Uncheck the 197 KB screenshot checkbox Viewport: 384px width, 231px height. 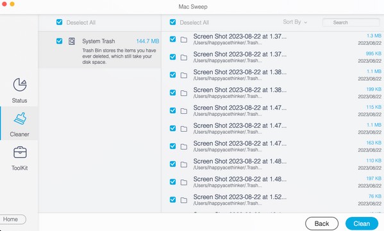pyautogui.click(x=172, y=182)
